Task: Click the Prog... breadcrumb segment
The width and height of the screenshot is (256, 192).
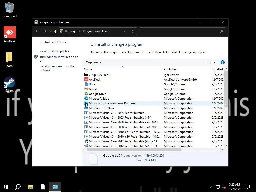Action: (x=73, y=31)
